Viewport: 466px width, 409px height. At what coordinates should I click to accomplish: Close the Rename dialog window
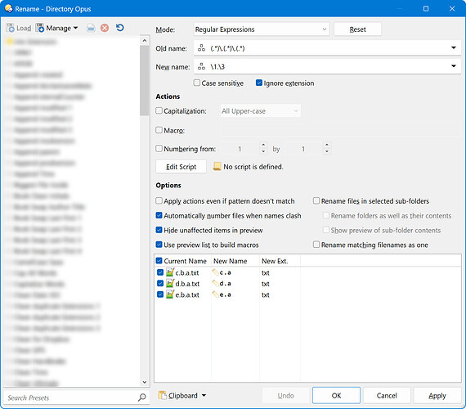452,8
